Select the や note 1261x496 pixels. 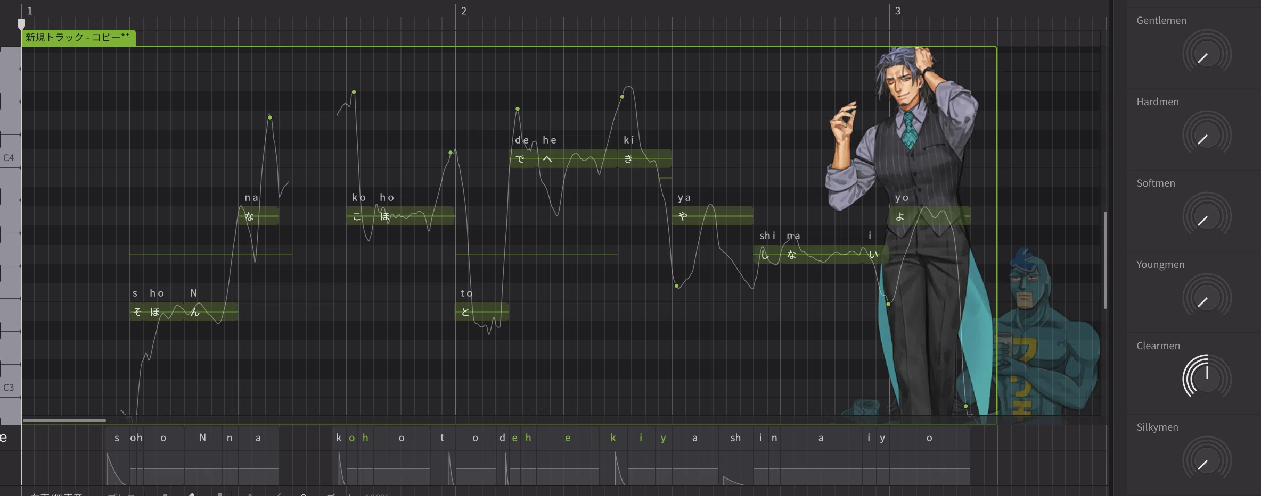point(713,216)
